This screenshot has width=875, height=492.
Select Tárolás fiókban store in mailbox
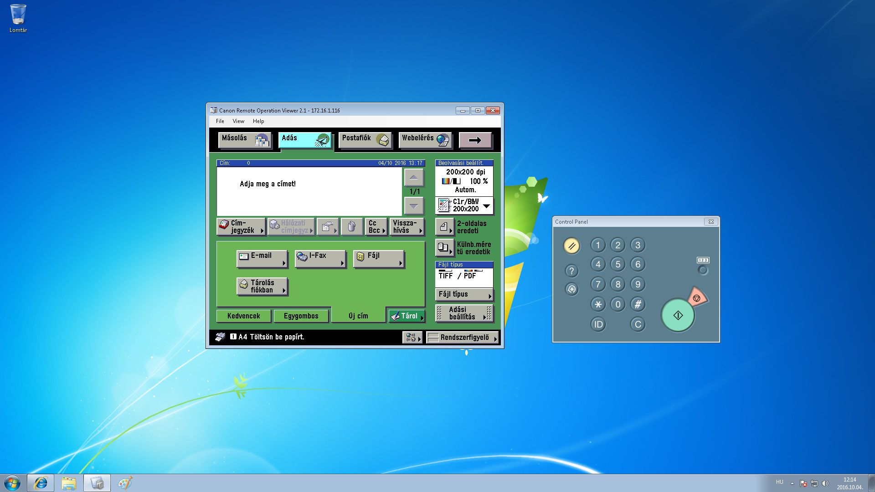[262, 286]
